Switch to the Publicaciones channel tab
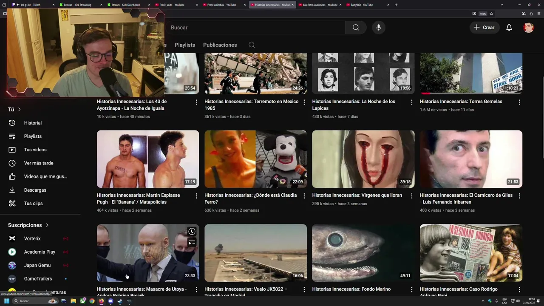The height and width of the screenshot is (306, 544). tap(220, 45)
